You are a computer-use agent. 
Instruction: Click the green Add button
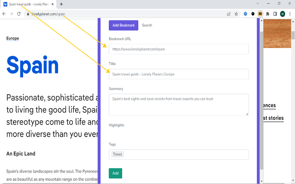(115, 173)
